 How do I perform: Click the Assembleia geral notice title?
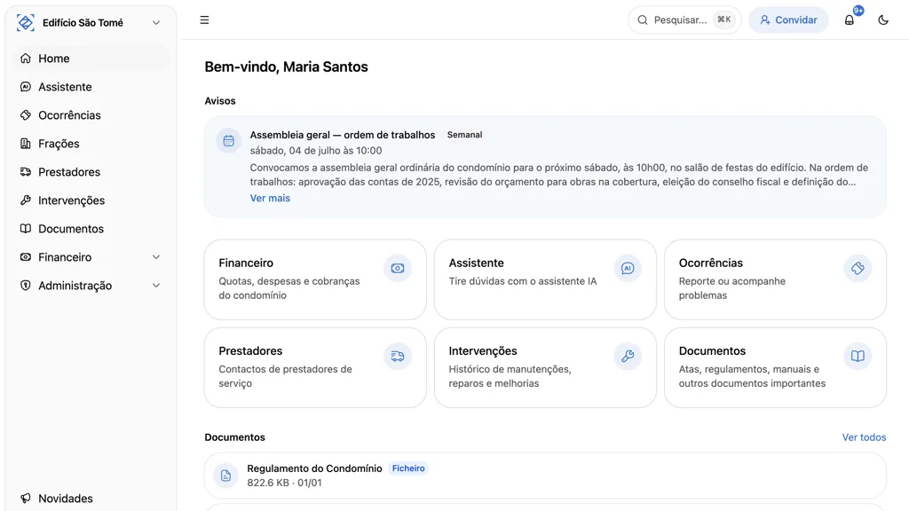(x=343, y=135)
